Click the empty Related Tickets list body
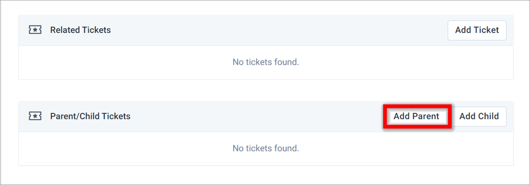 [265, 62]
